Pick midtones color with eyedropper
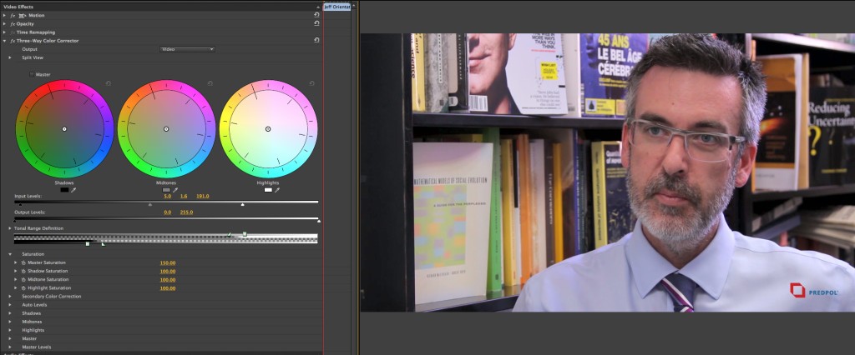The height and width of the screenshot is (355, 855). [175, 190]
